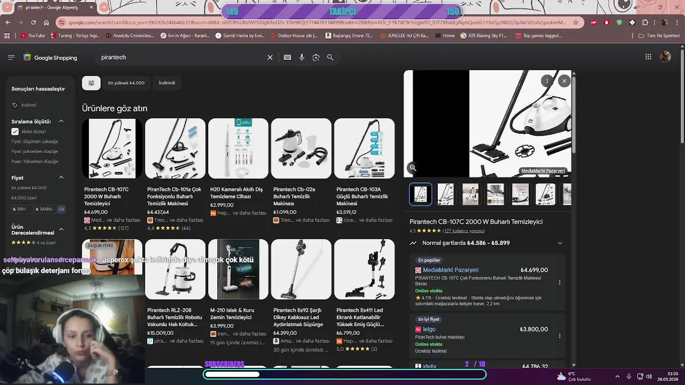Open H20 Kameralı Akıllı Diş product image
Image resolution: width=685 pixels, height=385 pixels.
238,148
